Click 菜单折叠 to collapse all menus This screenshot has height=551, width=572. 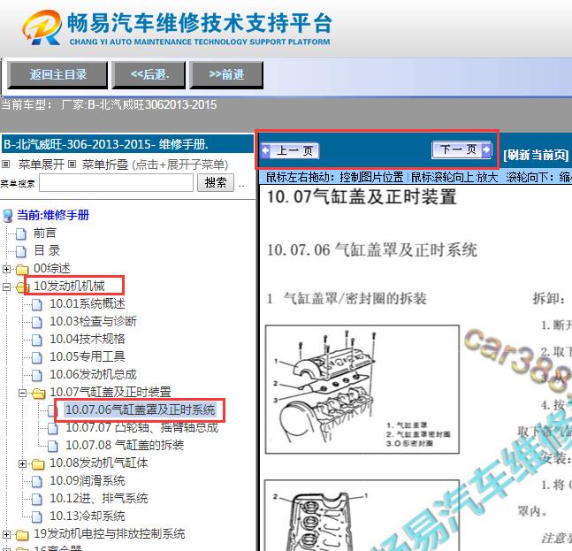105,165
